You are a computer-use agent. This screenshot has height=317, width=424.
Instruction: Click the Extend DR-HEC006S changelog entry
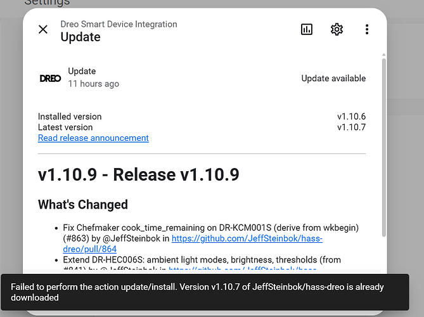202,264
